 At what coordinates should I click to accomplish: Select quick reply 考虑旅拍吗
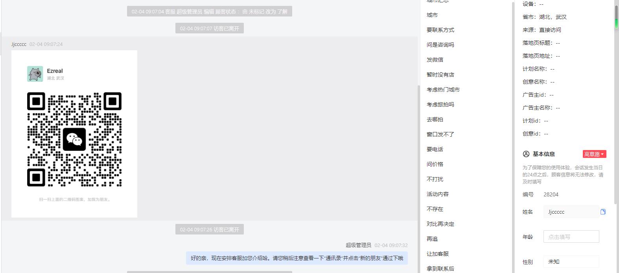(440, 104)
